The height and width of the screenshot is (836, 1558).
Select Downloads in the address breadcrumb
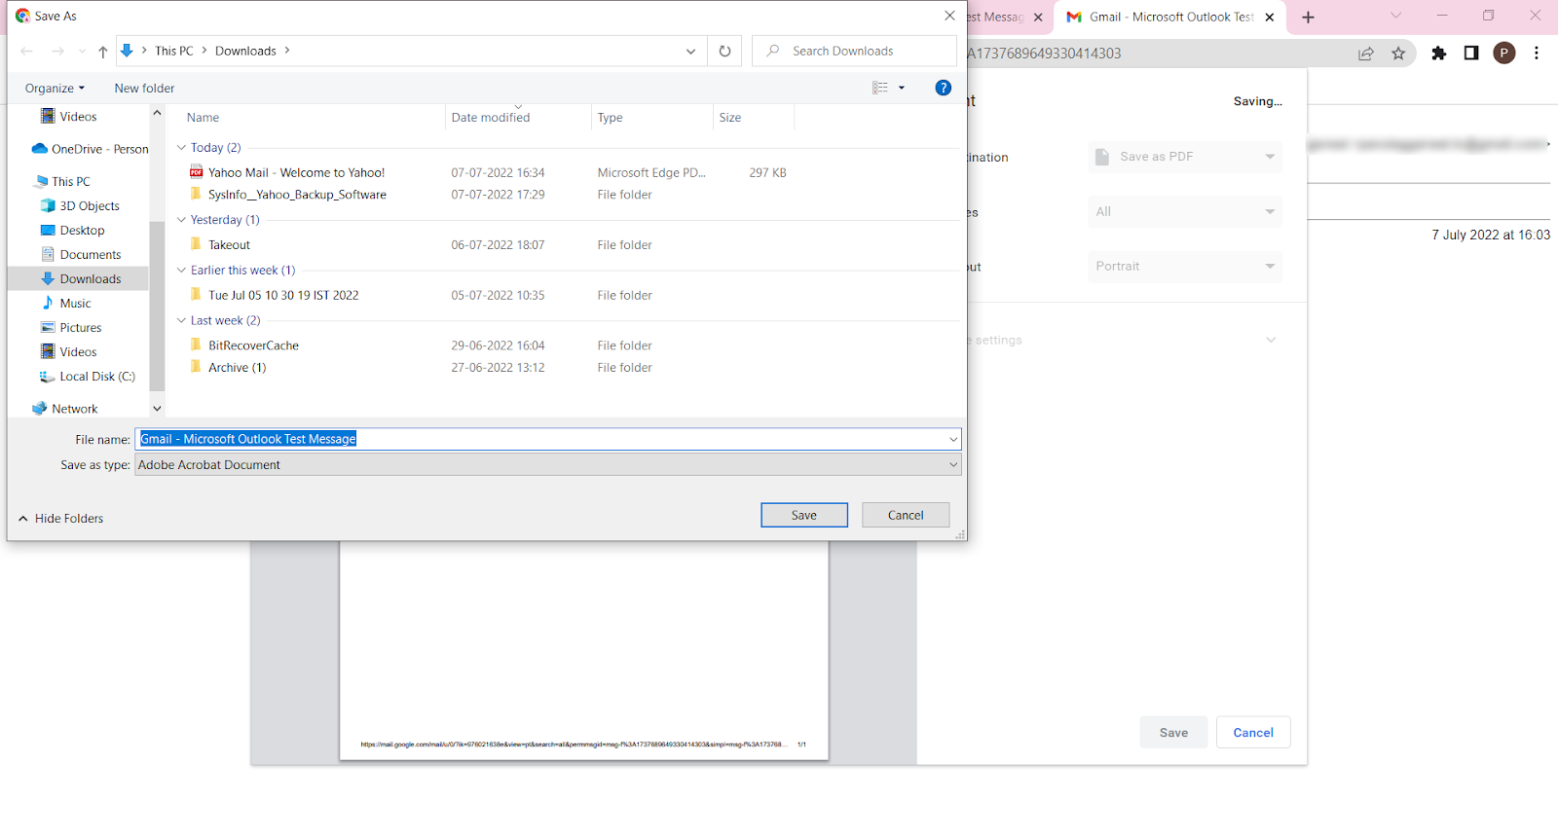[x=245, y=52]
